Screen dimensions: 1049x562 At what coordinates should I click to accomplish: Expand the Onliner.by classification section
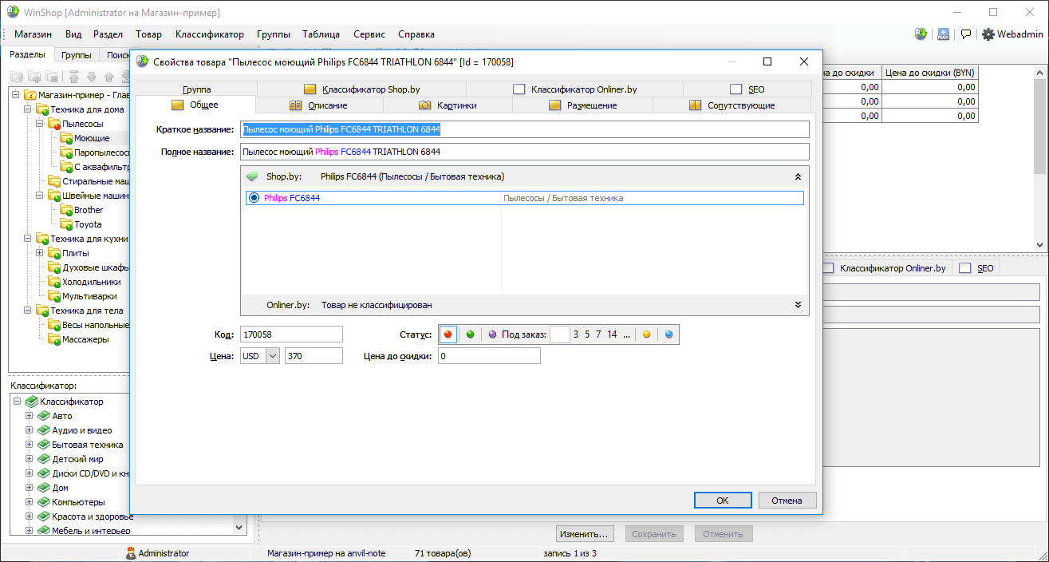[x=798, y=305]
